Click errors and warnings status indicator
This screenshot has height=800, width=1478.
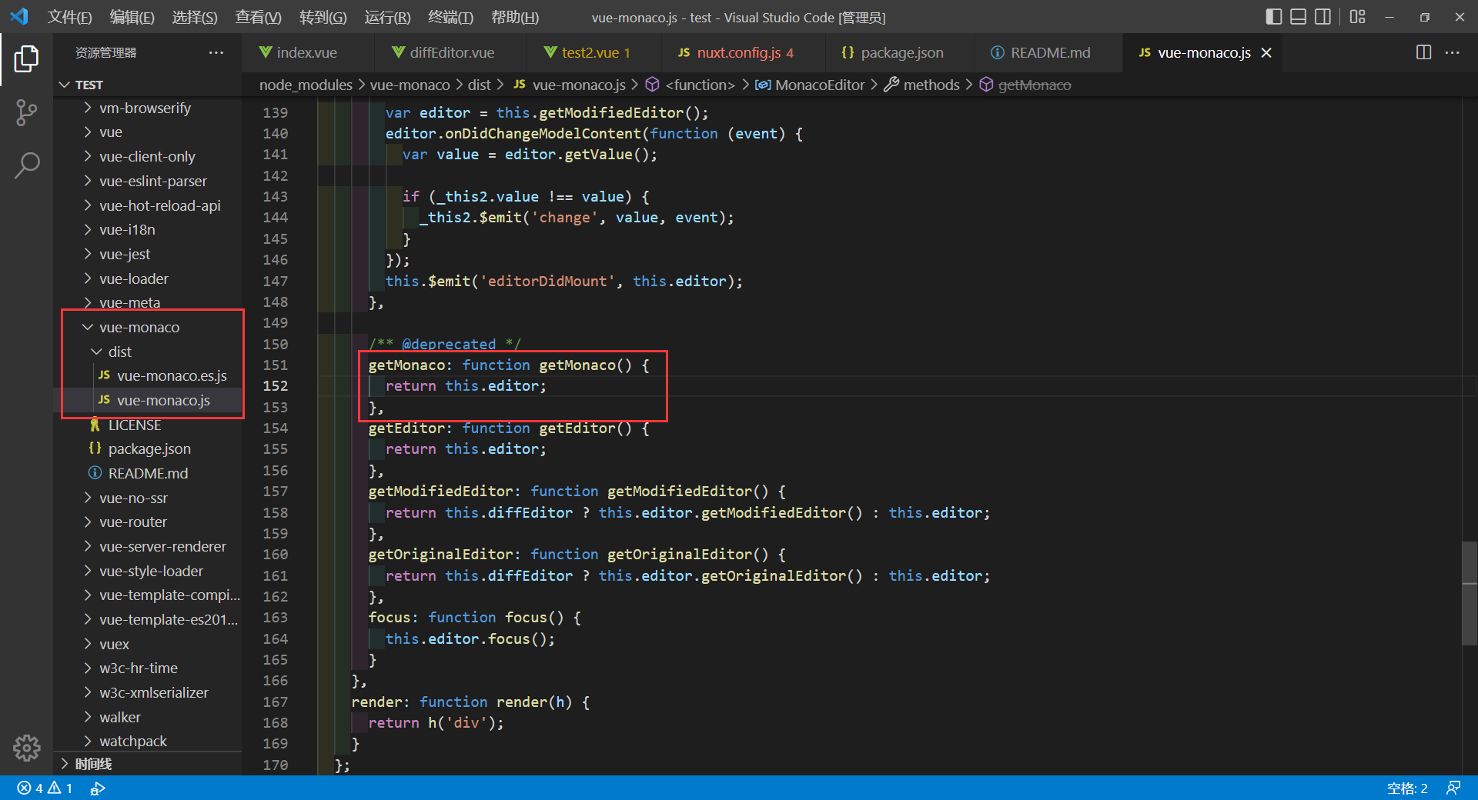45,788
